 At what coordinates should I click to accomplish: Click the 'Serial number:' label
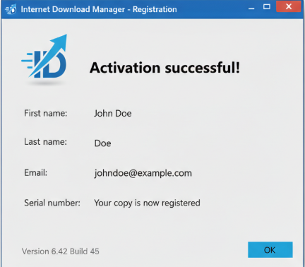click(52, 203)
